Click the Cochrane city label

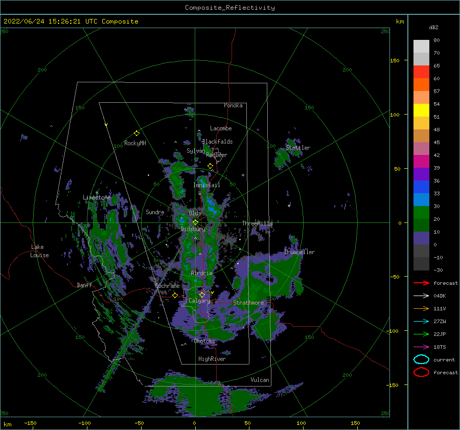(x=167, y=286)
